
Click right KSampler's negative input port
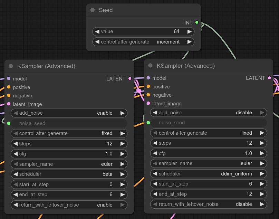click(x=148, y=95)
